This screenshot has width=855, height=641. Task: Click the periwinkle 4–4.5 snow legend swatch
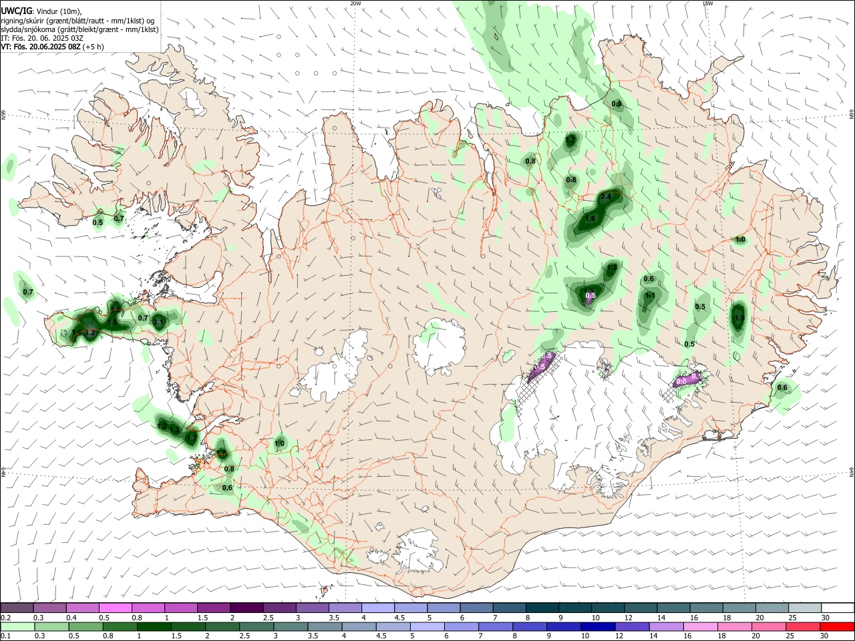click(378, 608)
